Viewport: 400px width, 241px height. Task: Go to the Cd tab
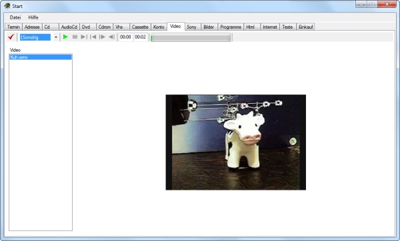[x=50, y=27]
